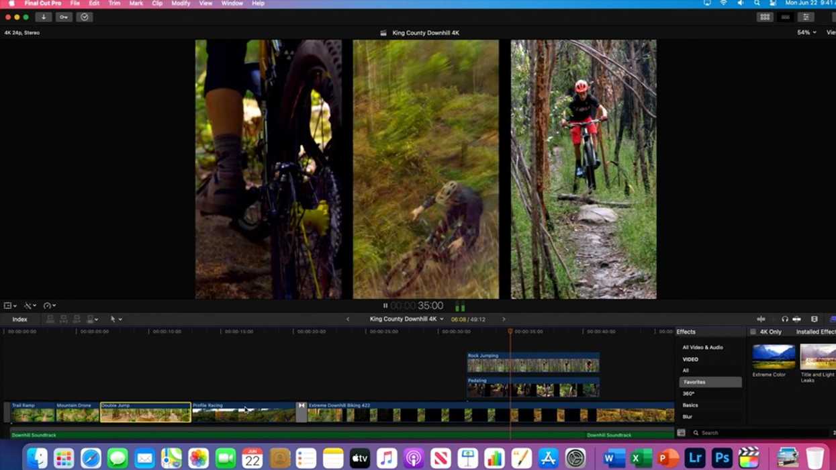Click the Import Media arrow icon
The height and width of the screenshot is (470, 836).
43,17
